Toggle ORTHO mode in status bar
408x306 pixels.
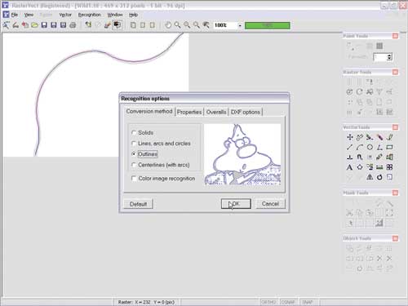pos(268,302)
